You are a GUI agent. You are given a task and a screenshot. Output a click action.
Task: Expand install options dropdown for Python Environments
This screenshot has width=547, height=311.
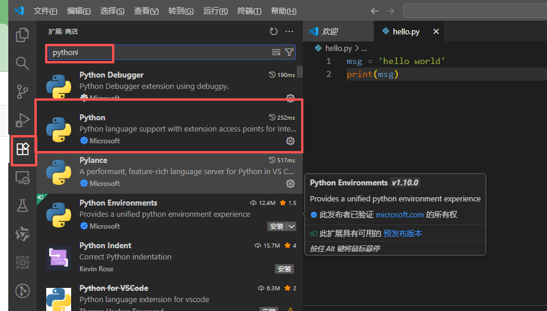point(292,226)
